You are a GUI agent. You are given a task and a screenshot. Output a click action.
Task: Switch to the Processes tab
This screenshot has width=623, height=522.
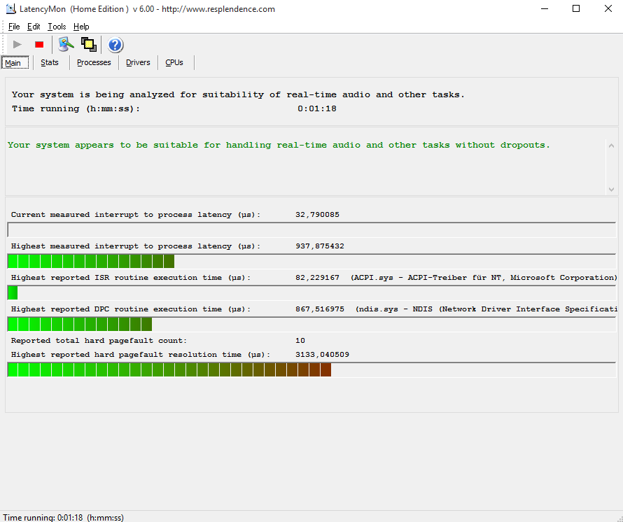94,62
